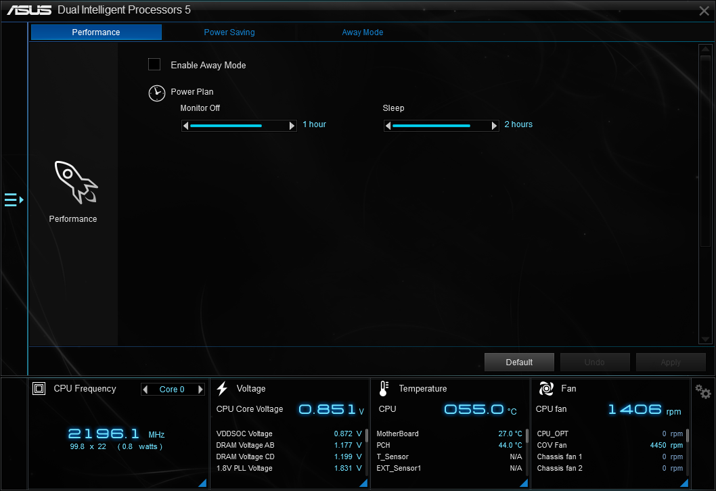Click the ASUS logo
Image resolution: width=716 pixels, height=491 pixels.
click(x=29, y=10)
